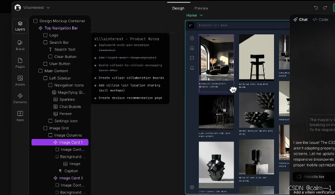The height and width of the screenshot is (195, 335).
Task: Click the redo arrow icon
Action: pyautogui.click(x=325, y=8)
